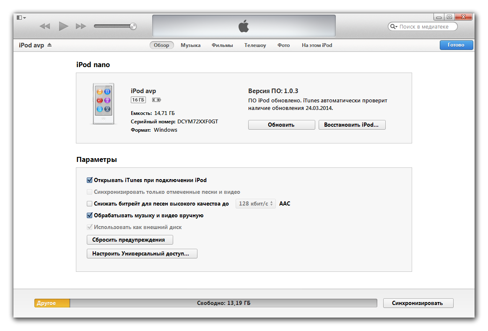Click Сбросить предупреждения button
The image size is (488, 331).
click(130, 240)
